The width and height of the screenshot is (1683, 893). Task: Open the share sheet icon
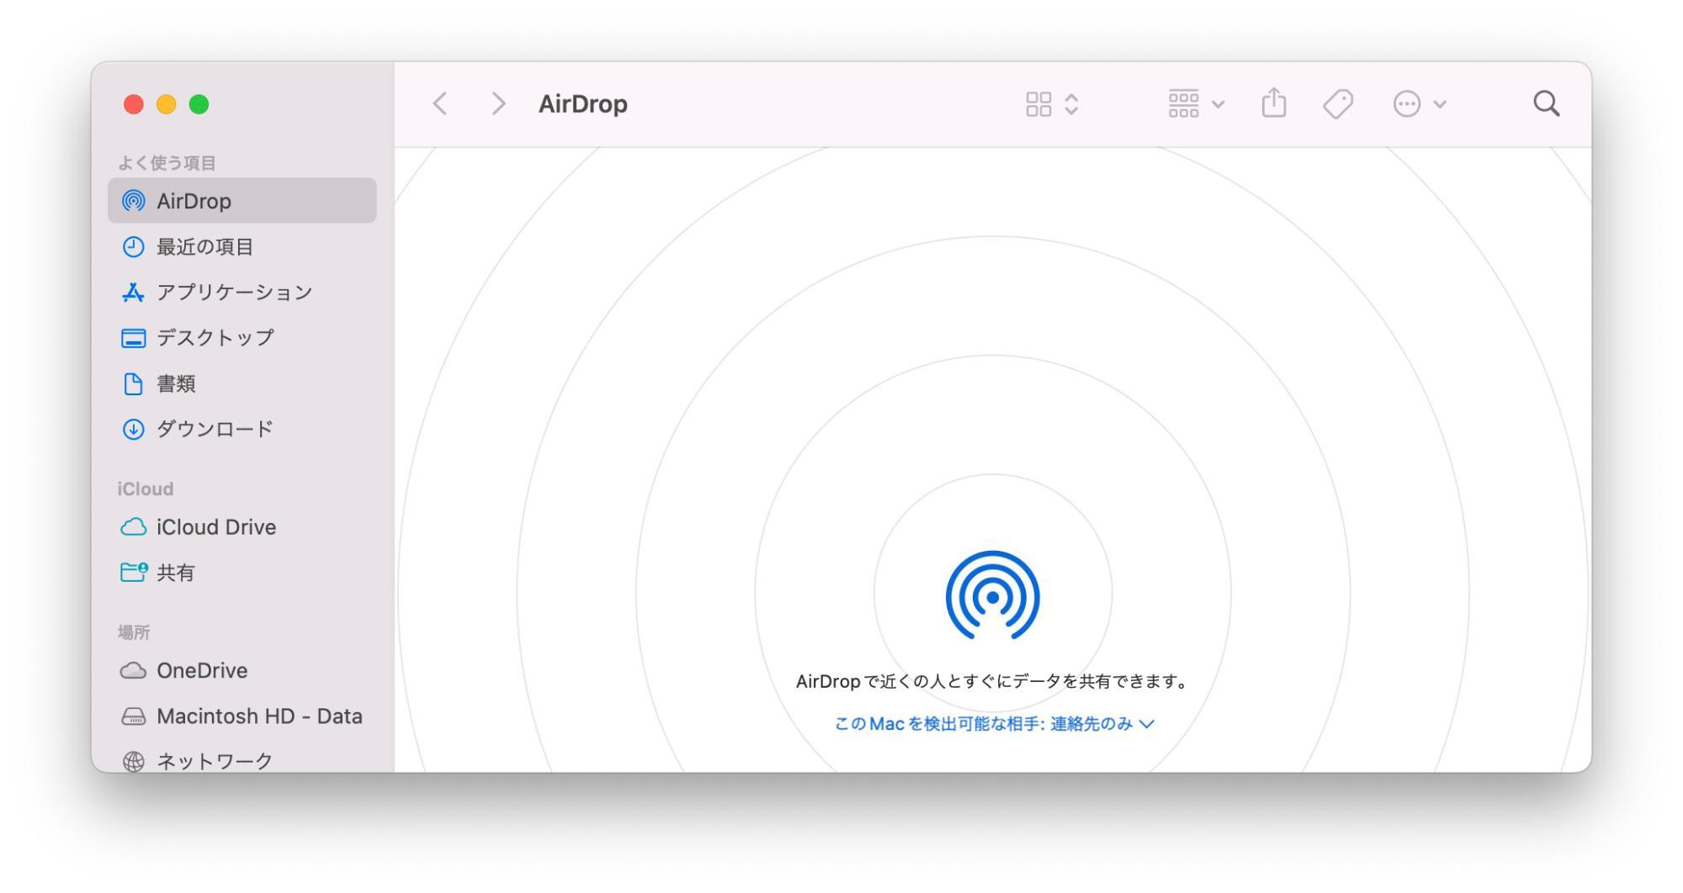[x=1274, y=103]
